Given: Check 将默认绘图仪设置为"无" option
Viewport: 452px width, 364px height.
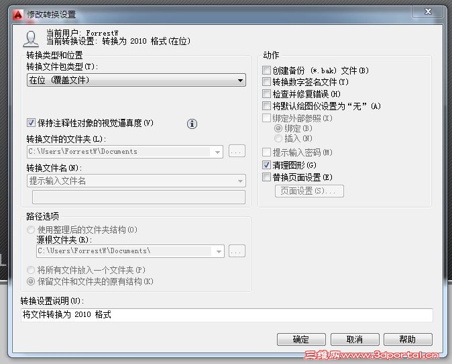Looking at the screenshot, I should coord(266,106).
